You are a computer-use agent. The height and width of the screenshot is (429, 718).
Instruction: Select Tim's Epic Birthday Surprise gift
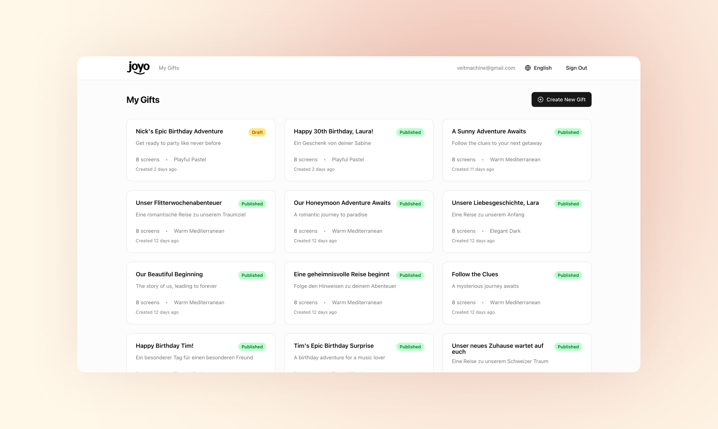[333, 346]
